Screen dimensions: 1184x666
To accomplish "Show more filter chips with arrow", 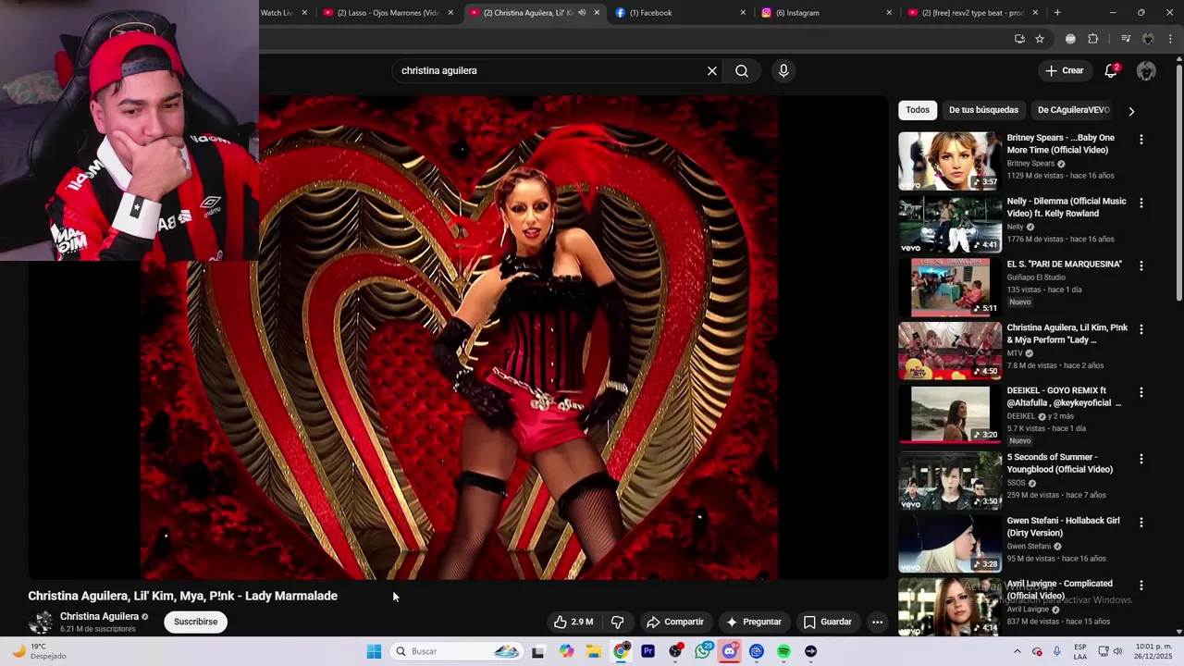I will (x=1130, y=111).
